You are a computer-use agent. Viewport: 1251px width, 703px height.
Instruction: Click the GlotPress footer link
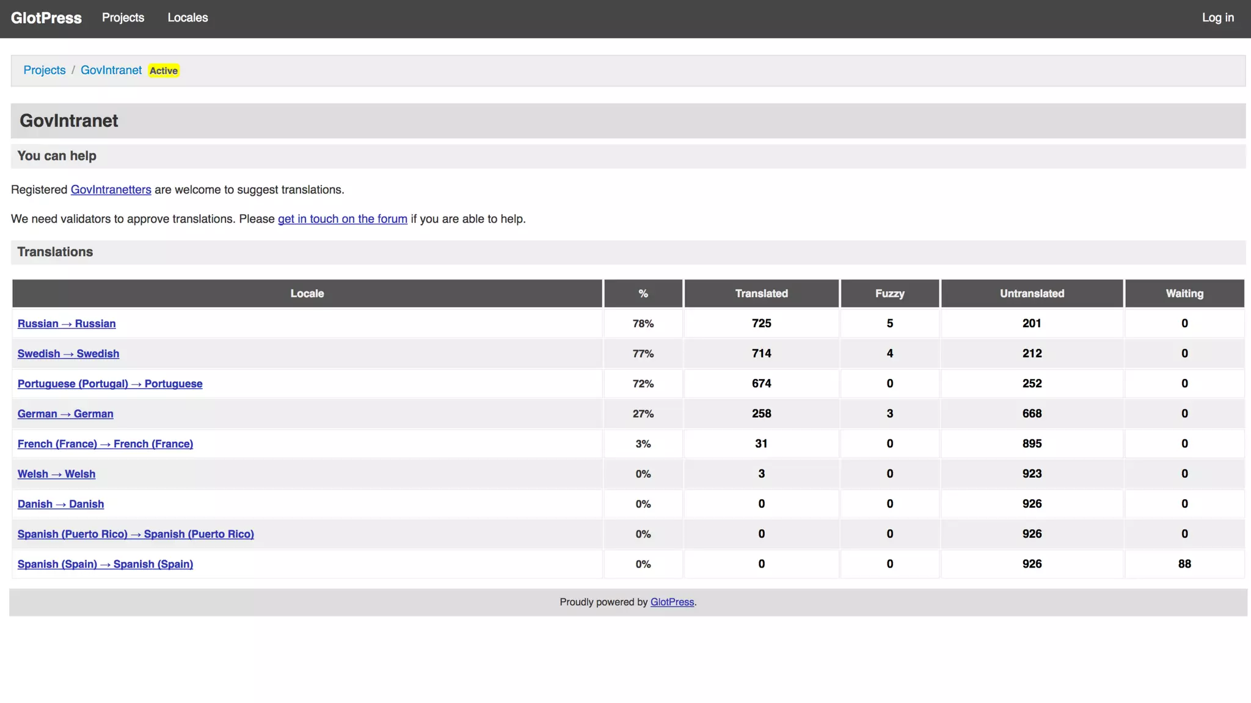(671, 602)
